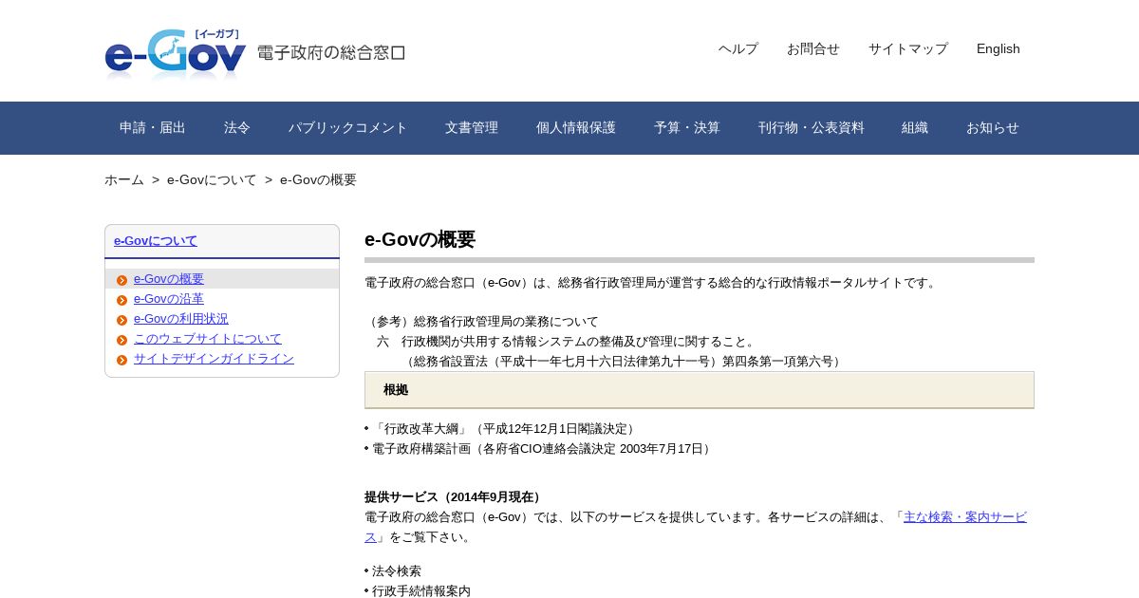Click 電子政府構築計画 bullet item text
Viewport: 1139px width, 598px height.
pos(543,449)
